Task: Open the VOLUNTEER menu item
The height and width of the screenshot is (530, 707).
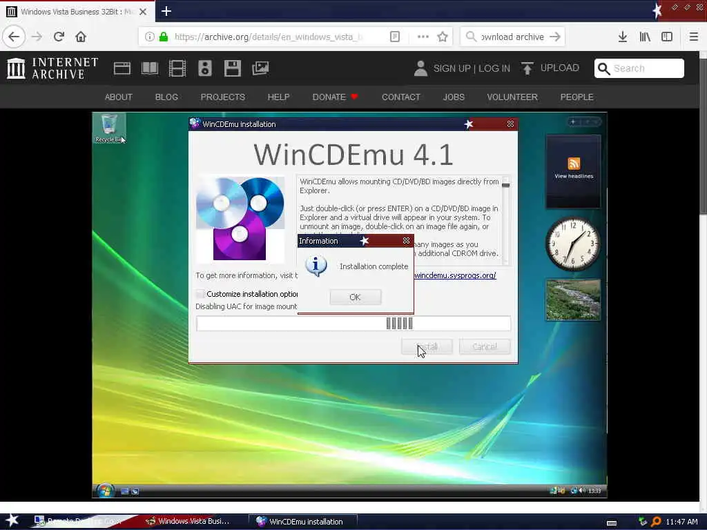Action: click(x=512, y=97)
